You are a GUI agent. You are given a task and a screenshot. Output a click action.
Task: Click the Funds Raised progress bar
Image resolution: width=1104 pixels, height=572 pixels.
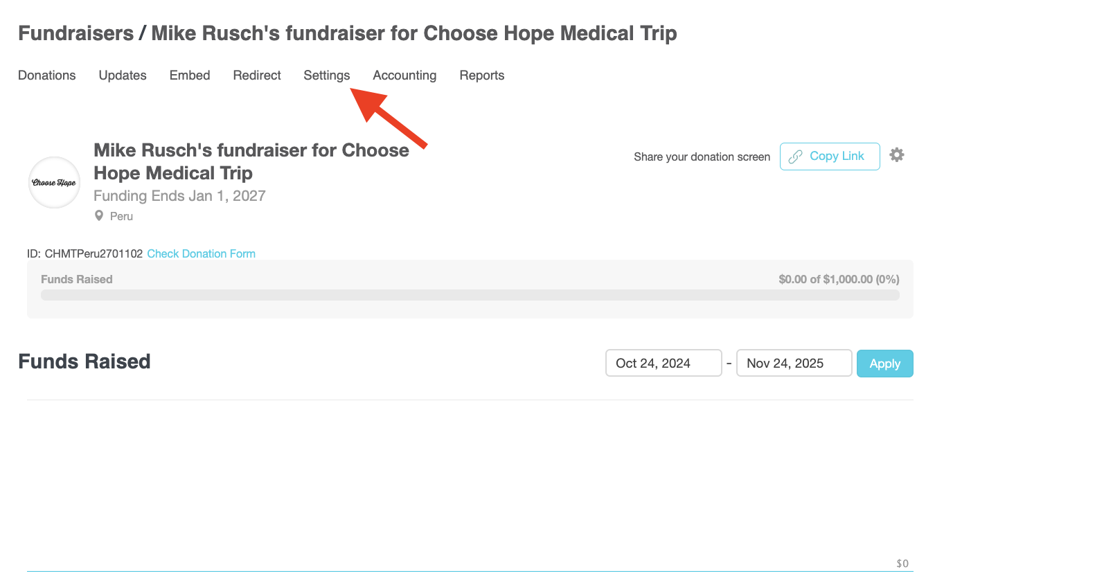pos(470,296)
